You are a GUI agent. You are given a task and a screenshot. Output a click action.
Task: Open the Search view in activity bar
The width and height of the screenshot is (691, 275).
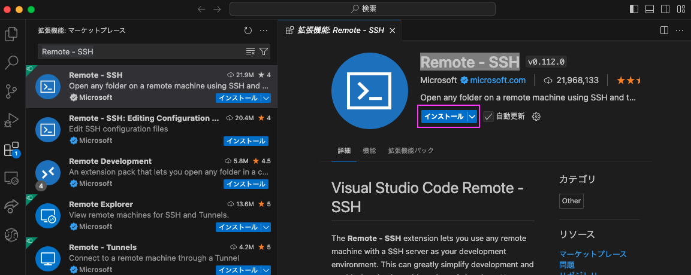[11, 63]
